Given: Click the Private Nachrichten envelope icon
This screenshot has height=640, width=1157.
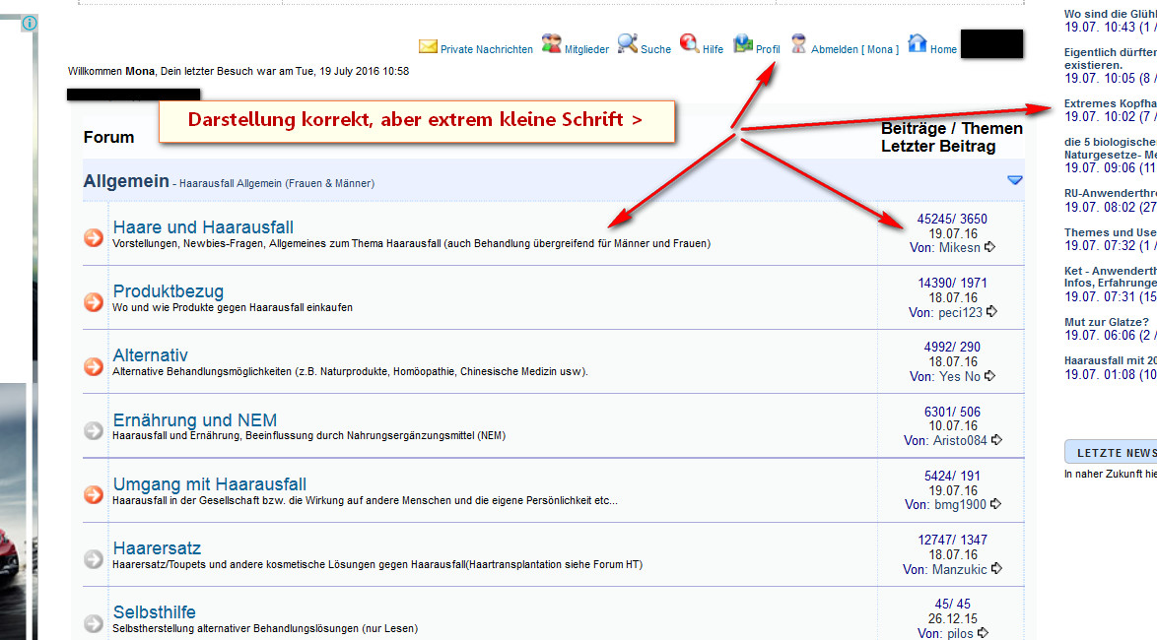Looking at the screenshot, I should pyautogui.click(x=428, y=46).
